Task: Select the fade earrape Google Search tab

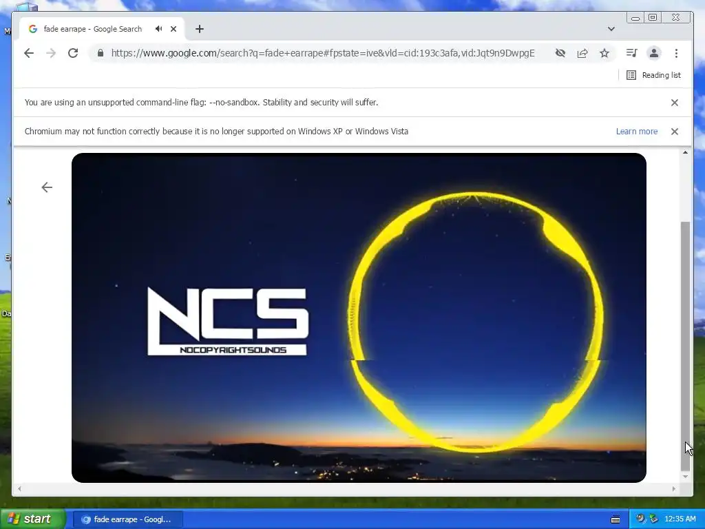Action: point(101,29)
